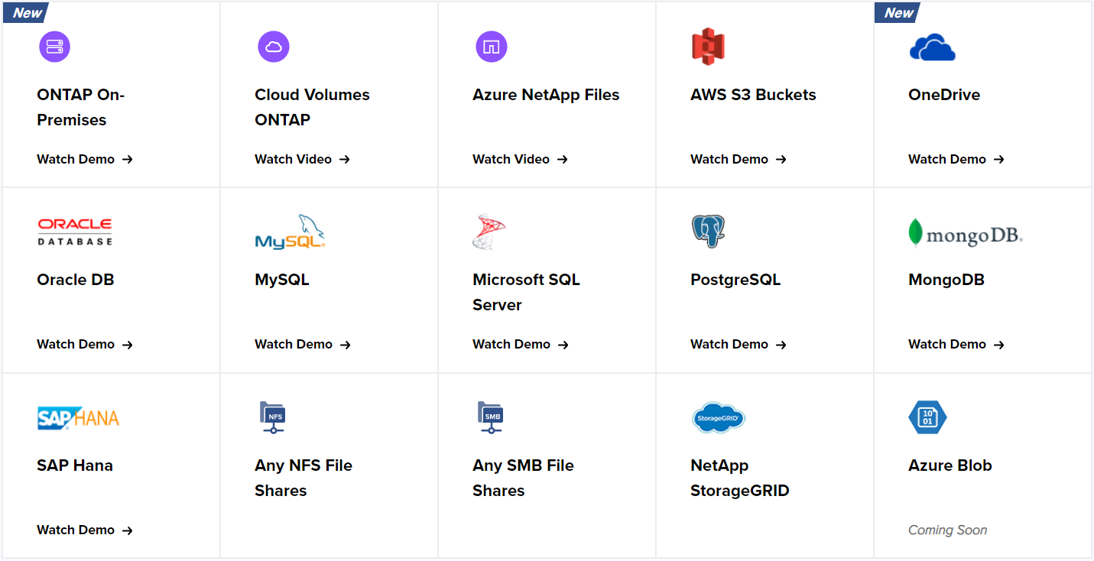Select the OneDrive title text
The height and width of the screenshot is (561, 1094).
944,95
